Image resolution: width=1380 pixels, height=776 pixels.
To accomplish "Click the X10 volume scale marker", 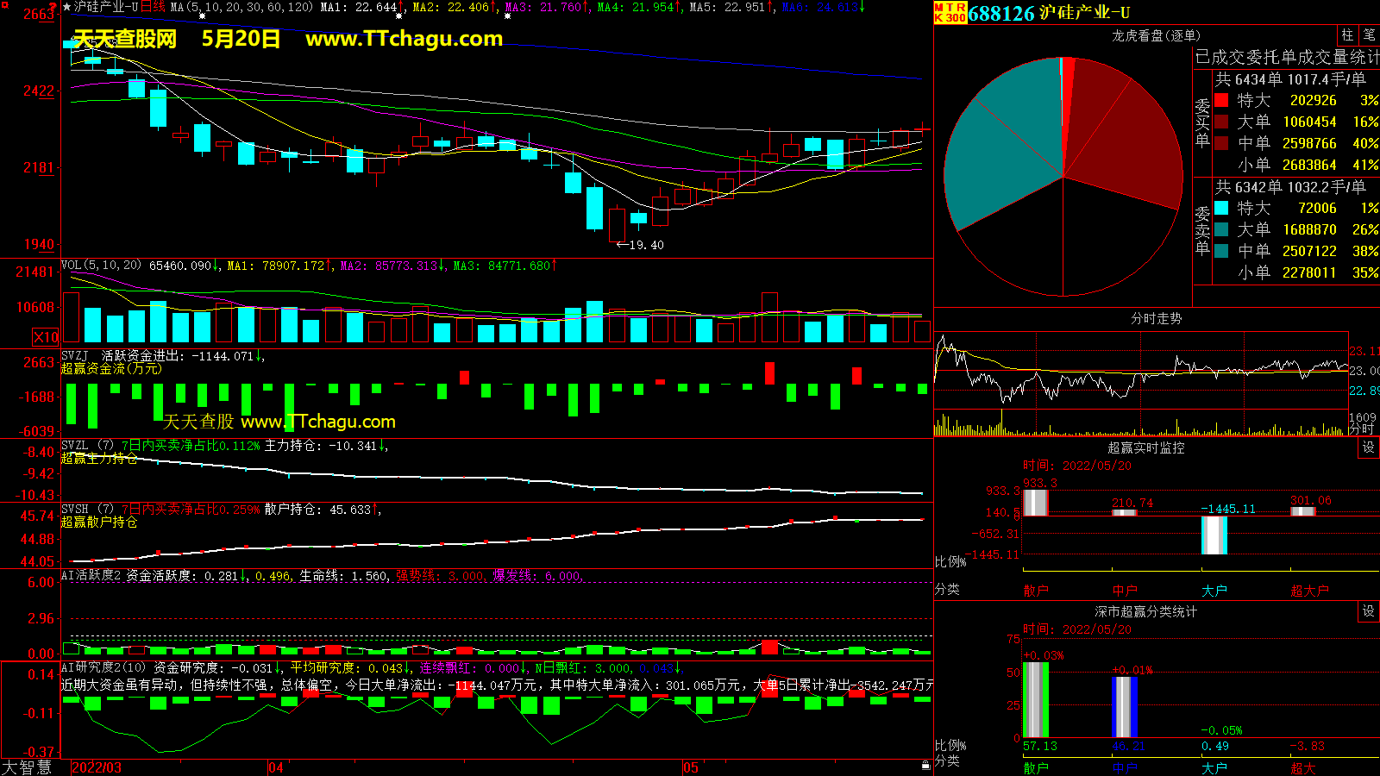I will (46, 337).
